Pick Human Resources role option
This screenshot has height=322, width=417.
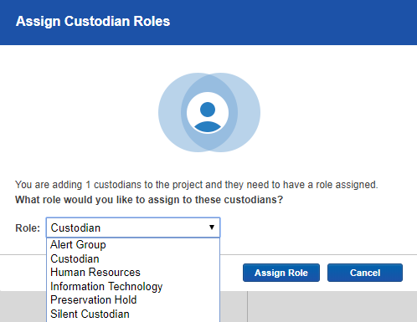click(x=133, y=273)
